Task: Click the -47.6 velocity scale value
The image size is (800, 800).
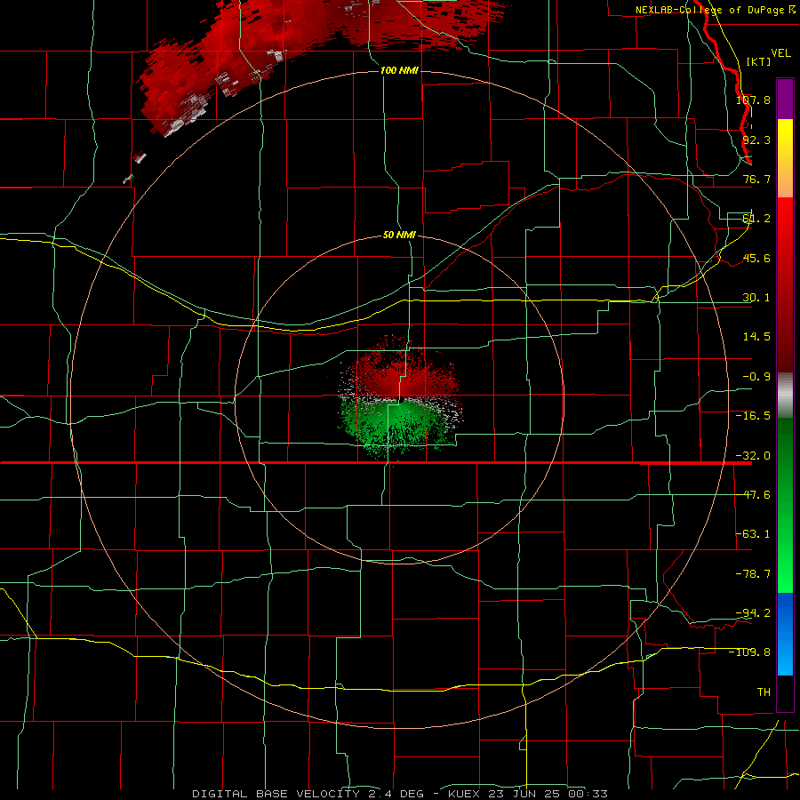Action: pos(753,495)
